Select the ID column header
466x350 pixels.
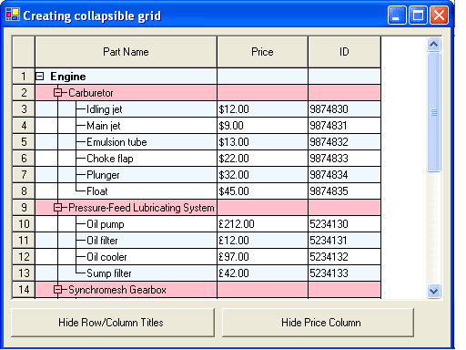344,52
